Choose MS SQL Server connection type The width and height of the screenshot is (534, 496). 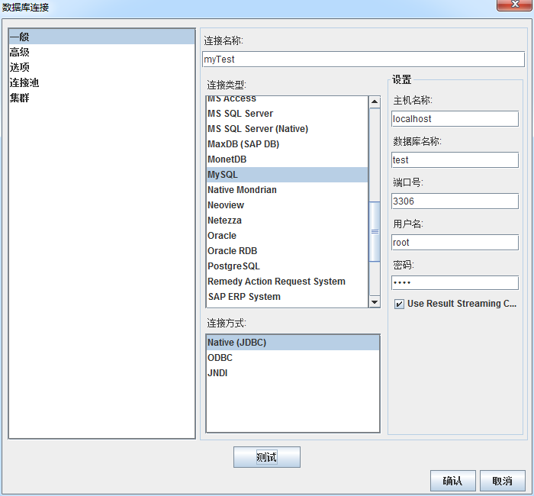click(287, 114)
